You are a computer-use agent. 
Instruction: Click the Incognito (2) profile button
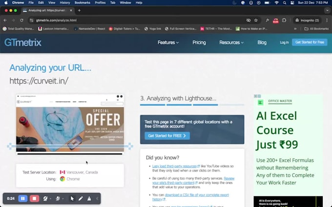coord(307,20)
